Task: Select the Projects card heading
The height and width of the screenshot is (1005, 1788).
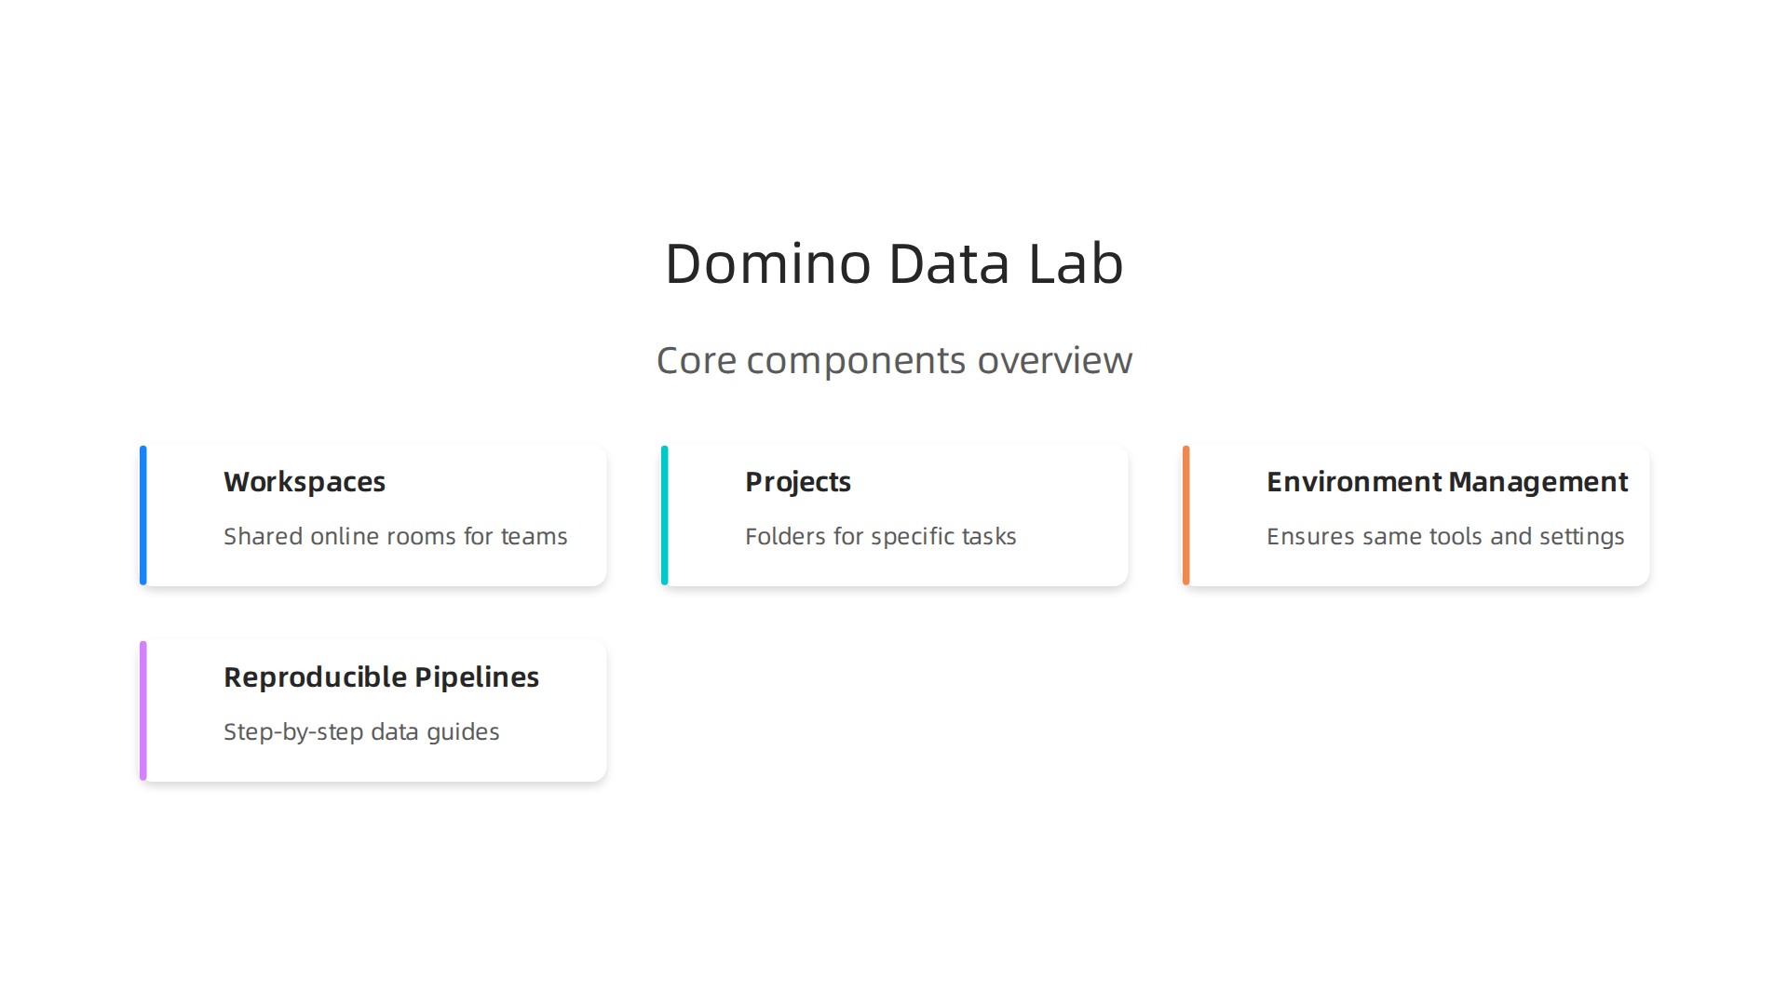Action: (x=798, y=482)
